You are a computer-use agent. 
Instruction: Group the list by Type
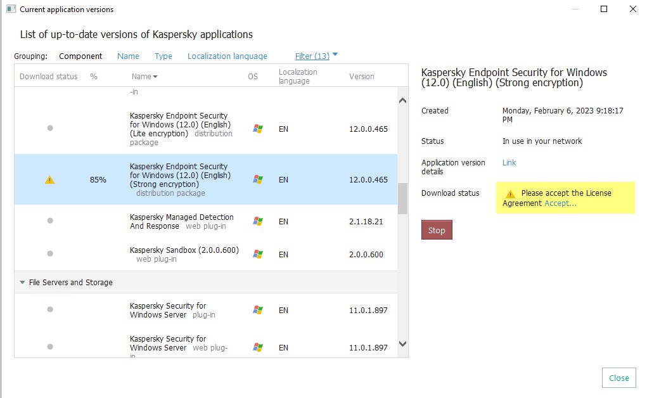tap(163, 56)
